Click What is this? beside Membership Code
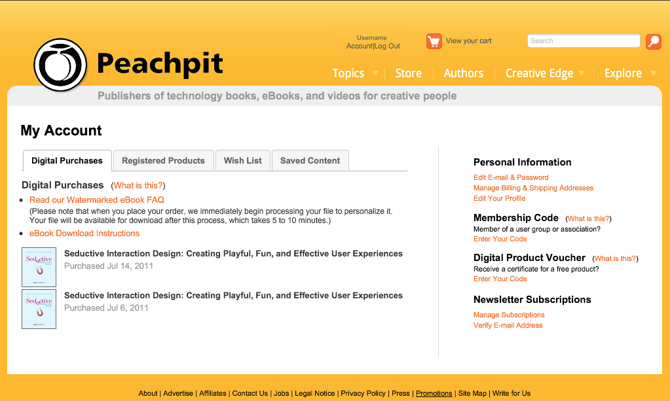The width and height of the screenshot is (670, 401). (x=588, y=219)
